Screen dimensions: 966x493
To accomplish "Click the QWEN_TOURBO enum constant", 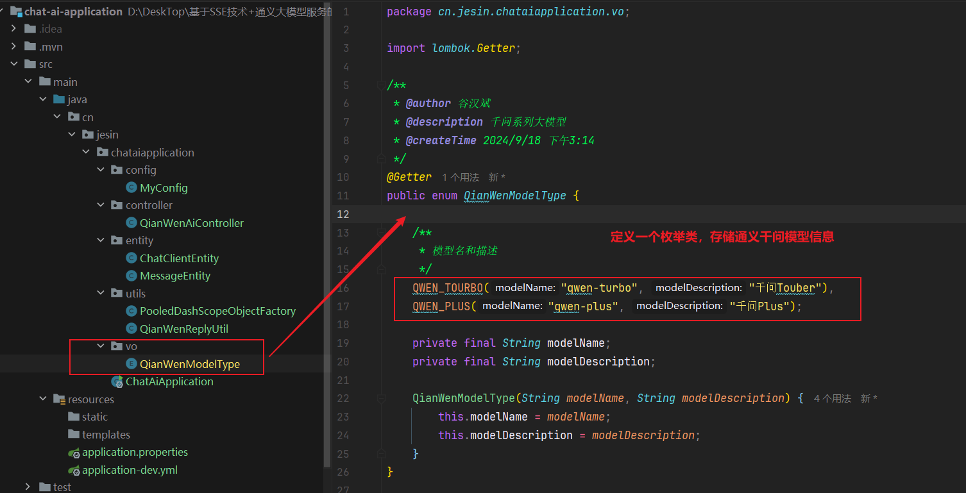I will [x=448, y=288].
